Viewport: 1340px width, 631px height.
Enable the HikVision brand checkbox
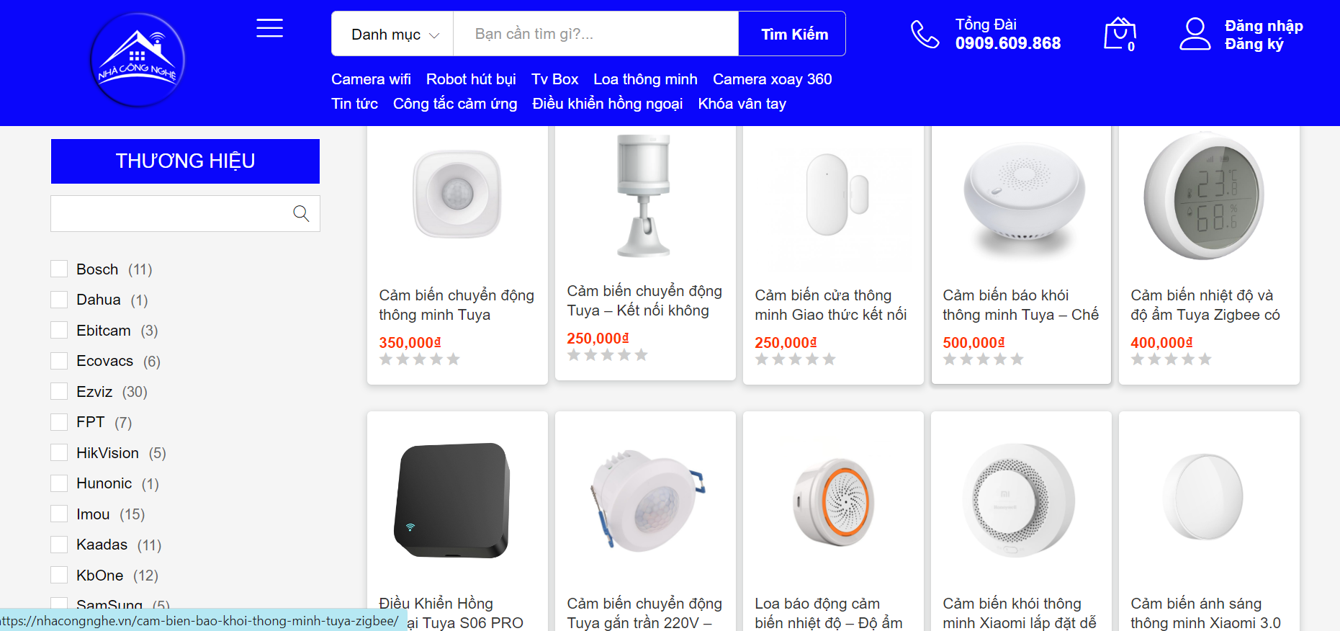(59, 453)
